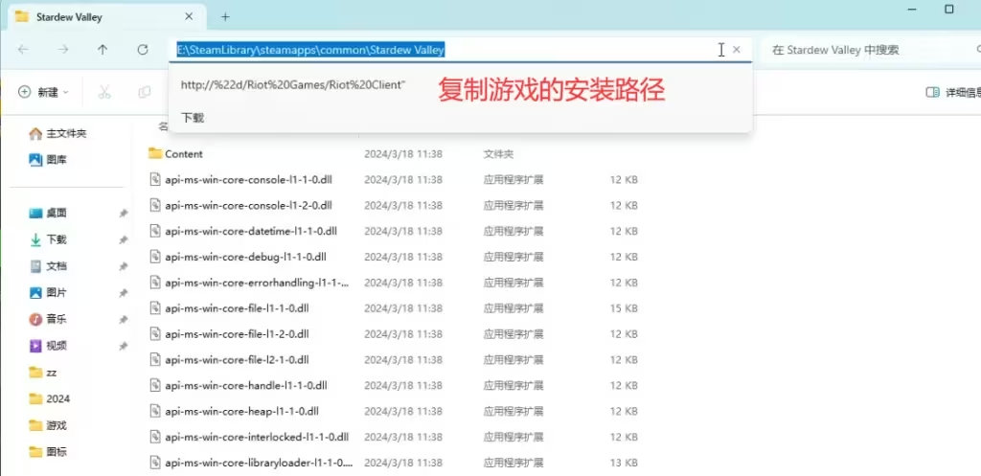
Task: Open 主文件夹 in sidebar
Action: [57, 133]
